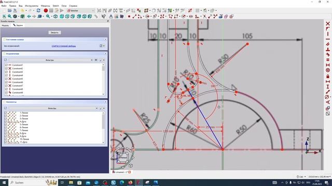Open File Explorer from the taskbar
Screen dimensions: 332x186
(71, 182)
